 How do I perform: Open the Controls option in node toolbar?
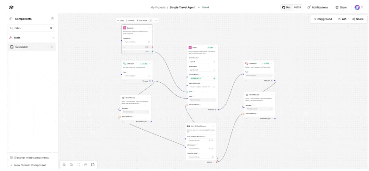click(130, 20)
